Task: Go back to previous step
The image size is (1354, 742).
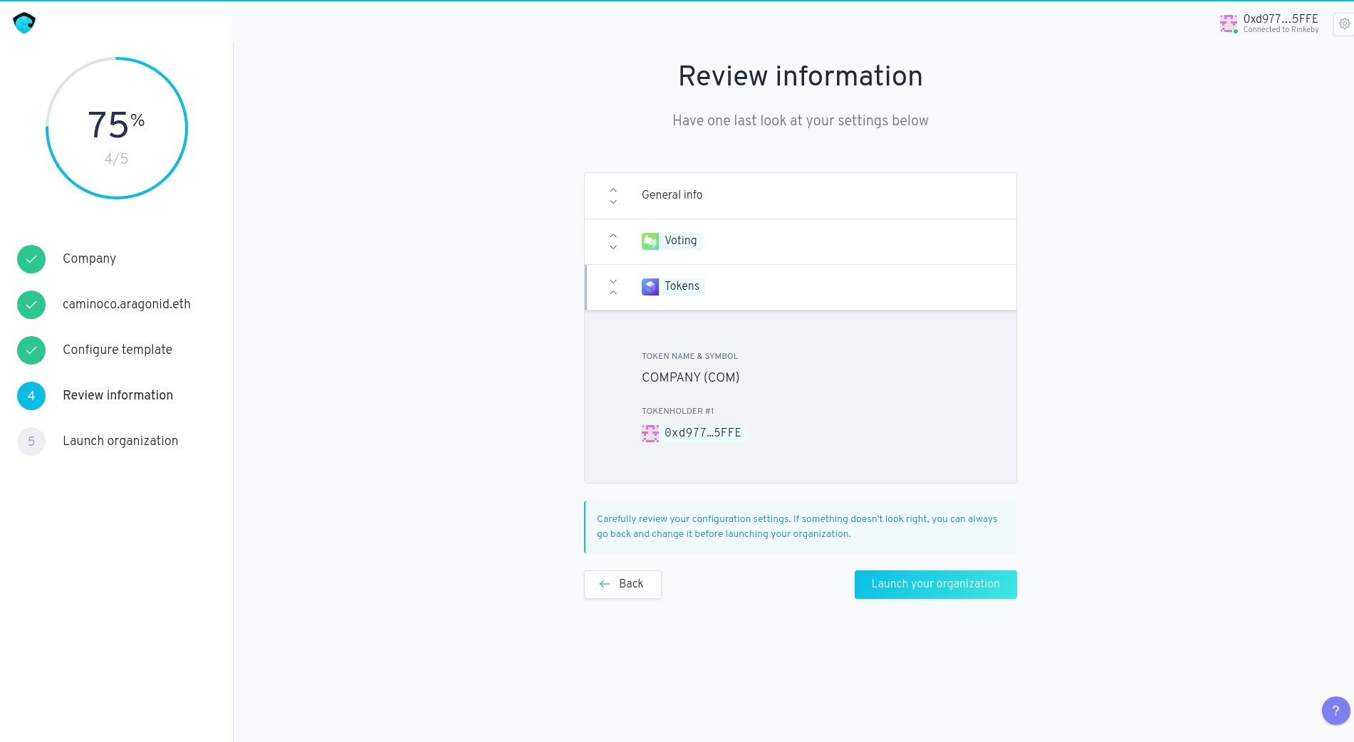Action: [623, 584]
